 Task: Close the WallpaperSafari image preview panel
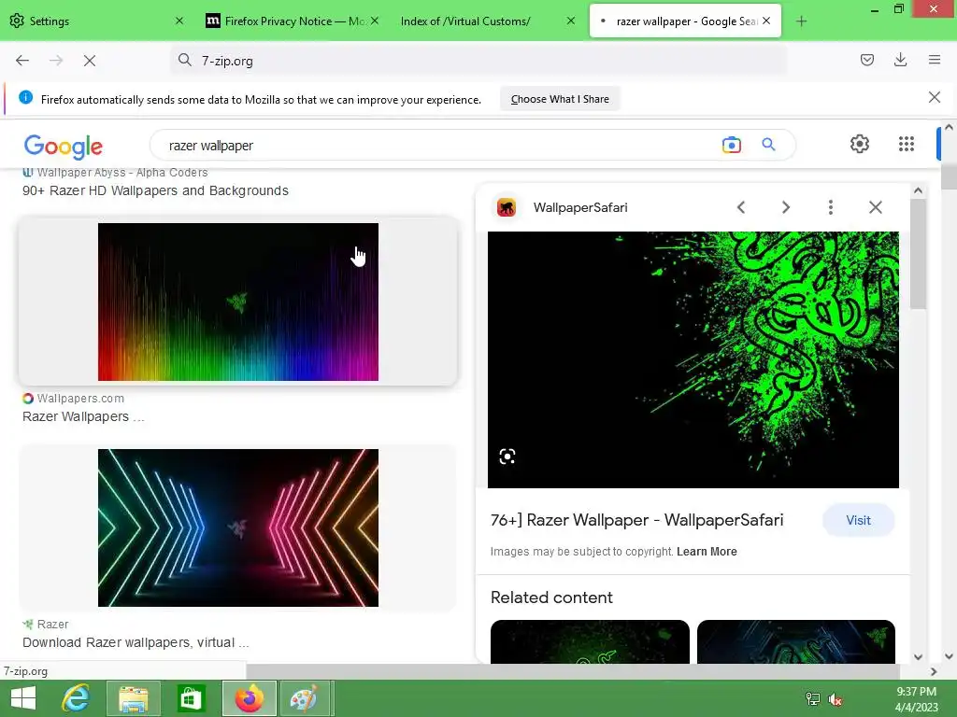[875, 207]
